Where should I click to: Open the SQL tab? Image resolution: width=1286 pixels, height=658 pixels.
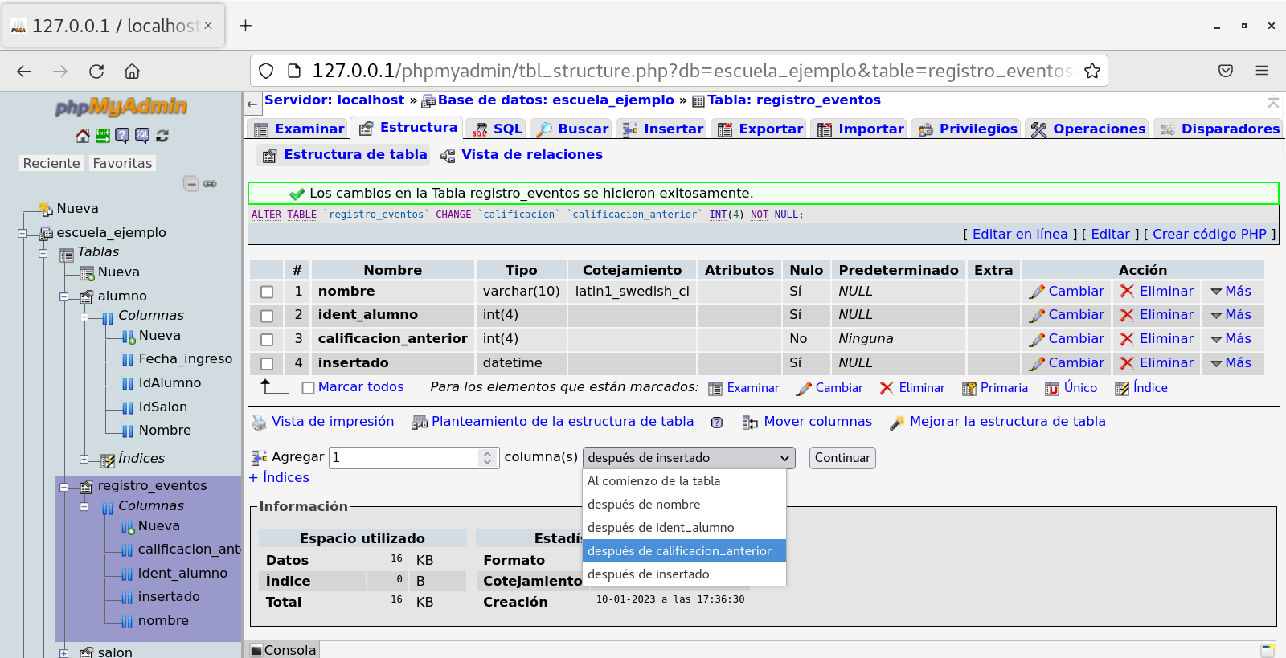tap(498, 129)
